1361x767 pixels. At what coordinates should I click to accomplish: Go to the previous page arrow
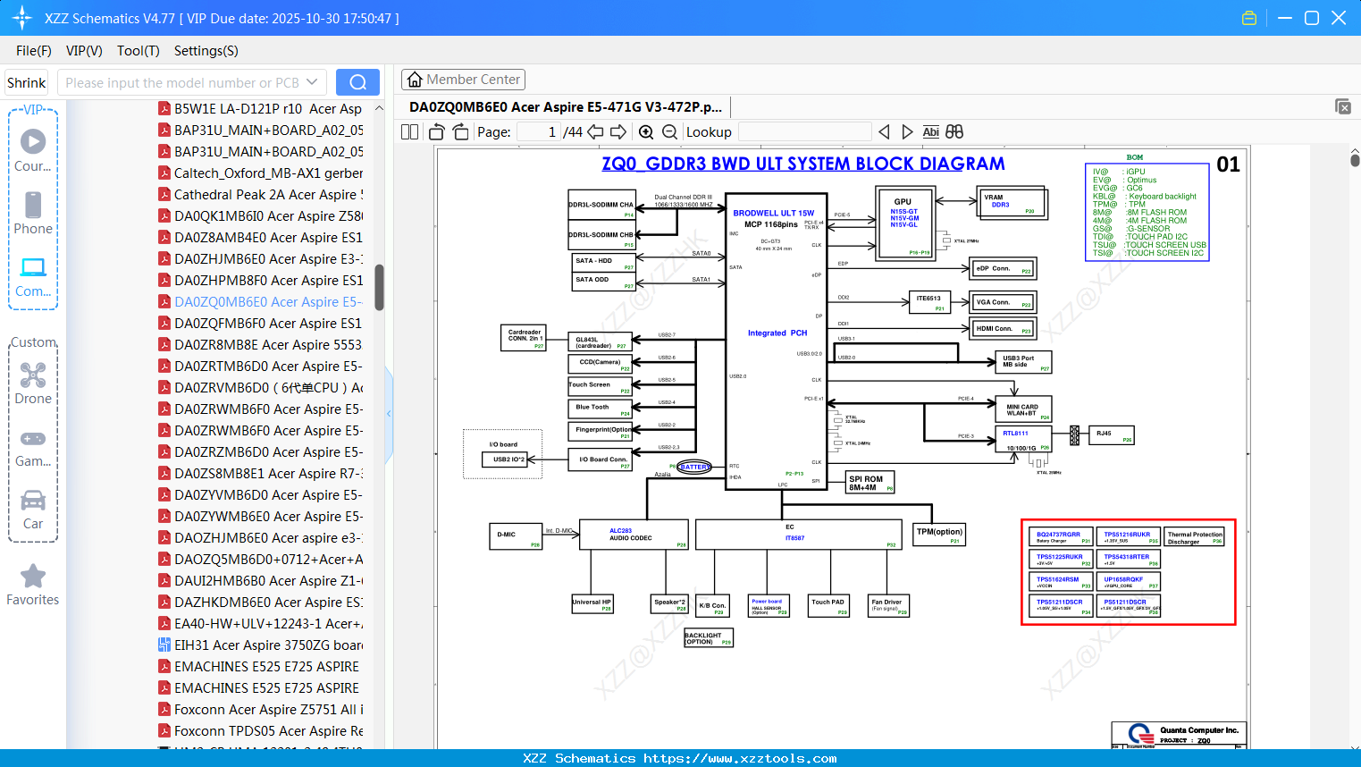coord(595,131)
